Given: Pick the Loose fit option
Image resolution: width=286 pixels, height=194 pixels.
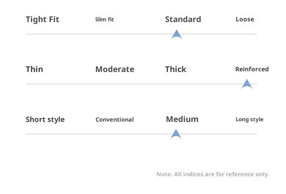Looking at the screenshot, I should coord(245,20).
